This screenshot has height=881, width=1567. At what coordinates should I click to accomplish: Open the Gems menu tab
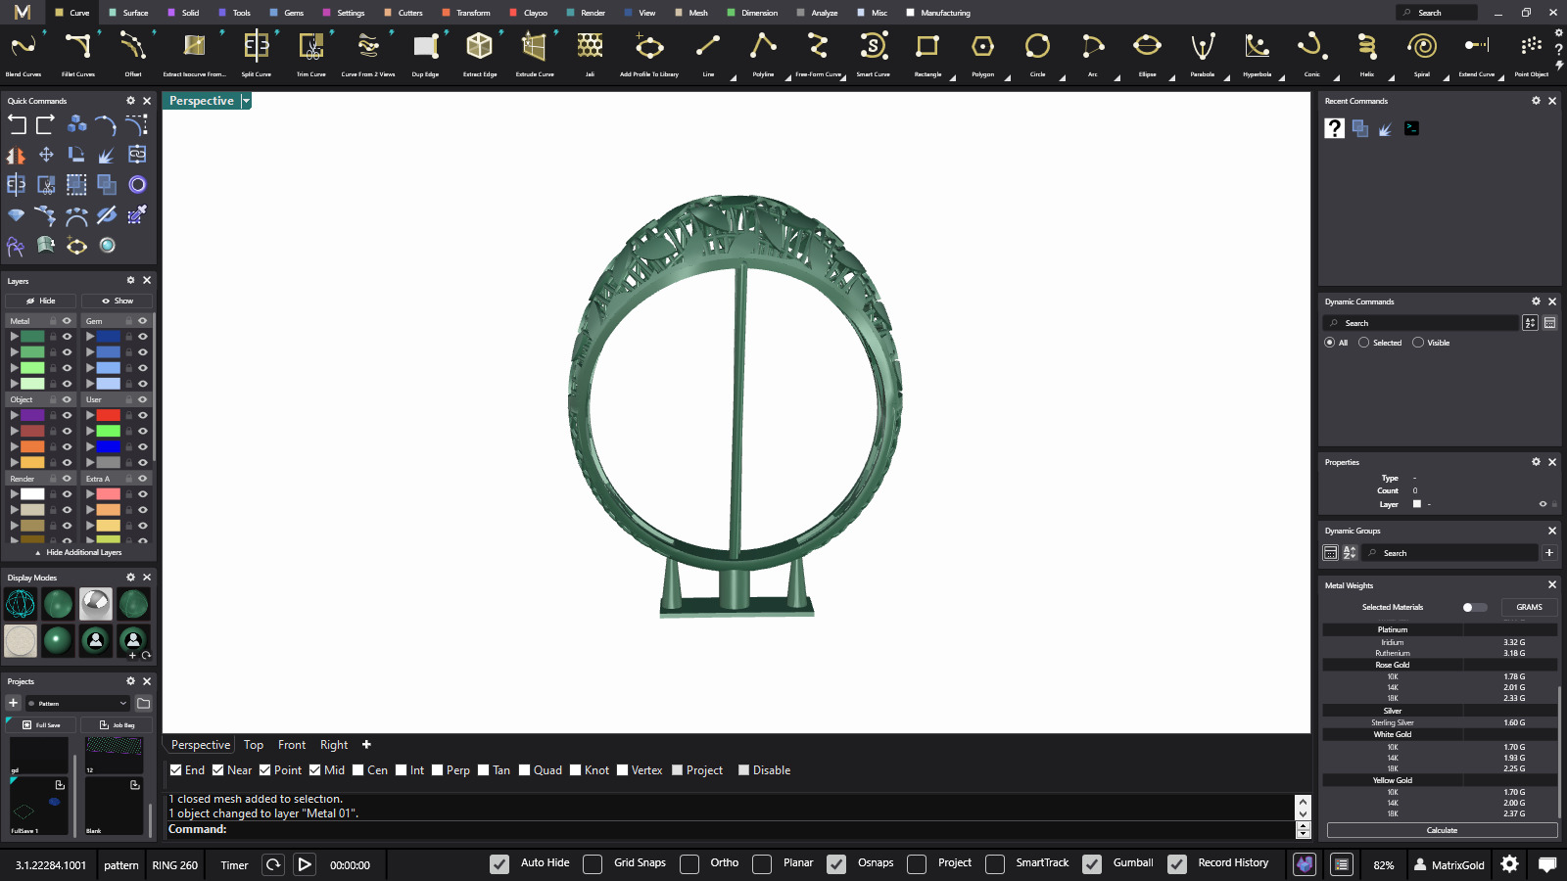click(x=287, y=13)
